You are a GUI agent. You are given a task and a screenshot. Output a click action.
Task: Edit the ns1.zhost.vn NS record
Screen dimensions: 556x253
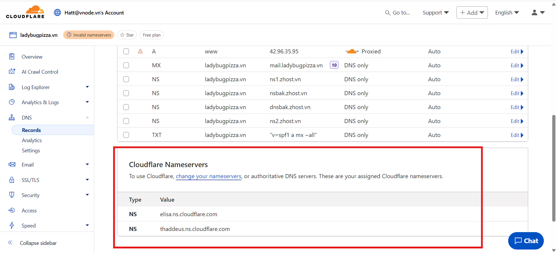(x=517, y=79)
